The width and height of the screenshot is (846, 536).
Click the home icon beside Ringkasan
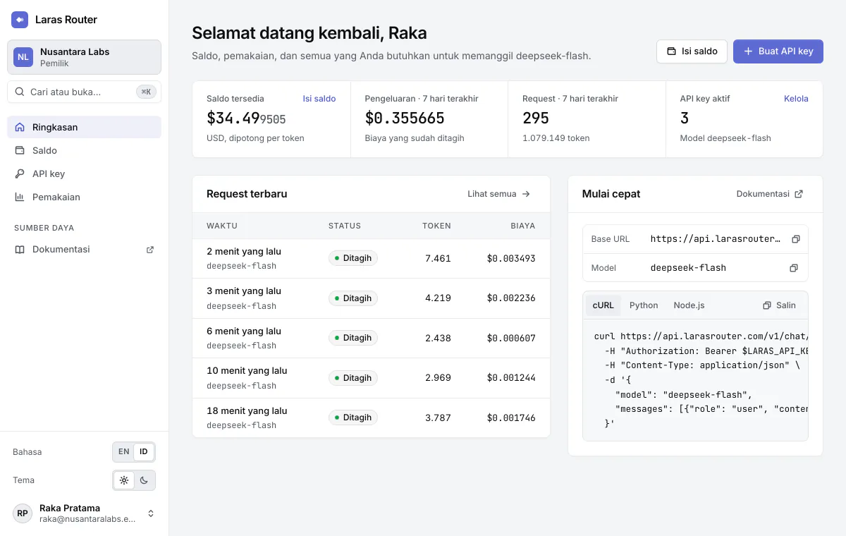(x=20, y=127)
